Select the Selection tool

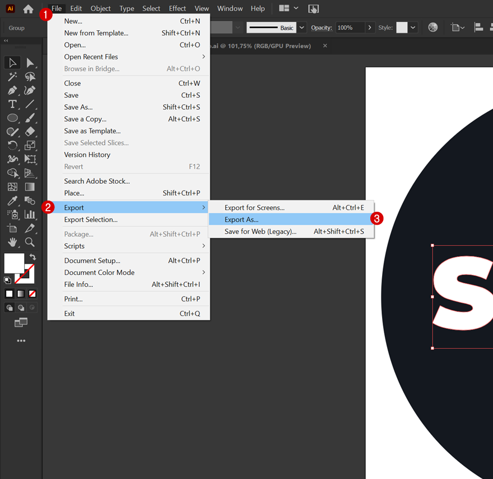point(12,63)
